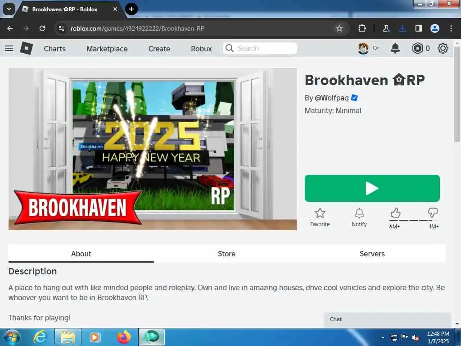Open the Roblox hamburger navigation menu
Image resolution: width=461 pixels, height=346 pixels.
click(x=9, y=48)
